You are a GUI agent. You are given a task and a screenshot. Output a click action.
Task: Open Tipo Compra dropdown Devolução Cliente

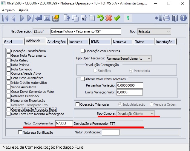pos(135,113)
